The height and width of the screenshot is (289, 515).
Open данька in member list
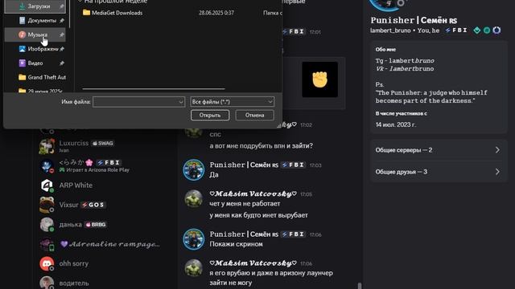pos(105,225)
